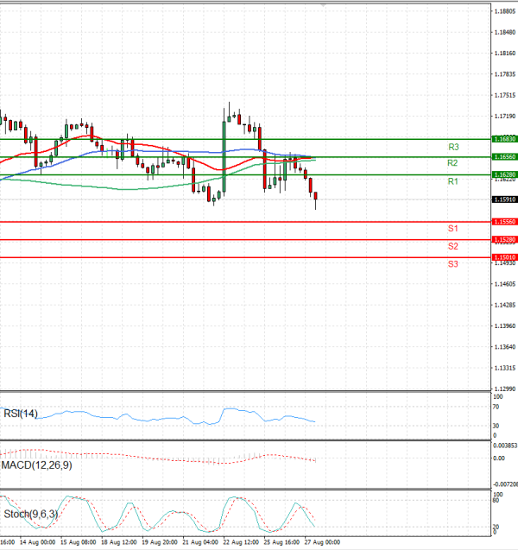Click the 22 Aug 12:00 time label

pos(241,542)
